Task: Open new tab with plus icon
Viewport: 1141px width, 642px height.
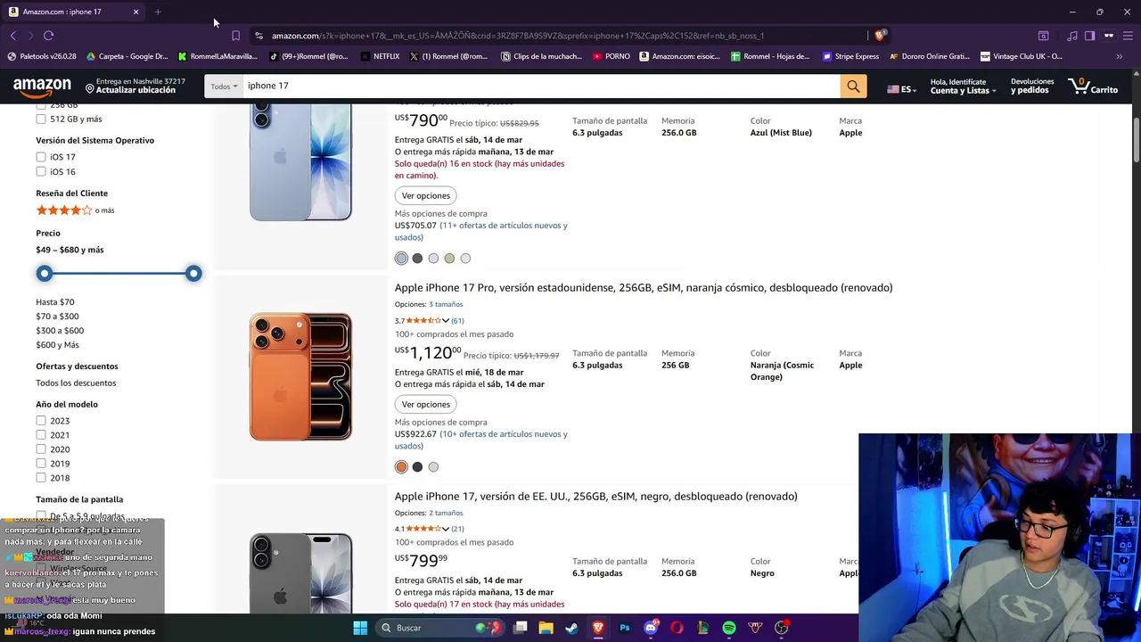Action: [158, 12]
